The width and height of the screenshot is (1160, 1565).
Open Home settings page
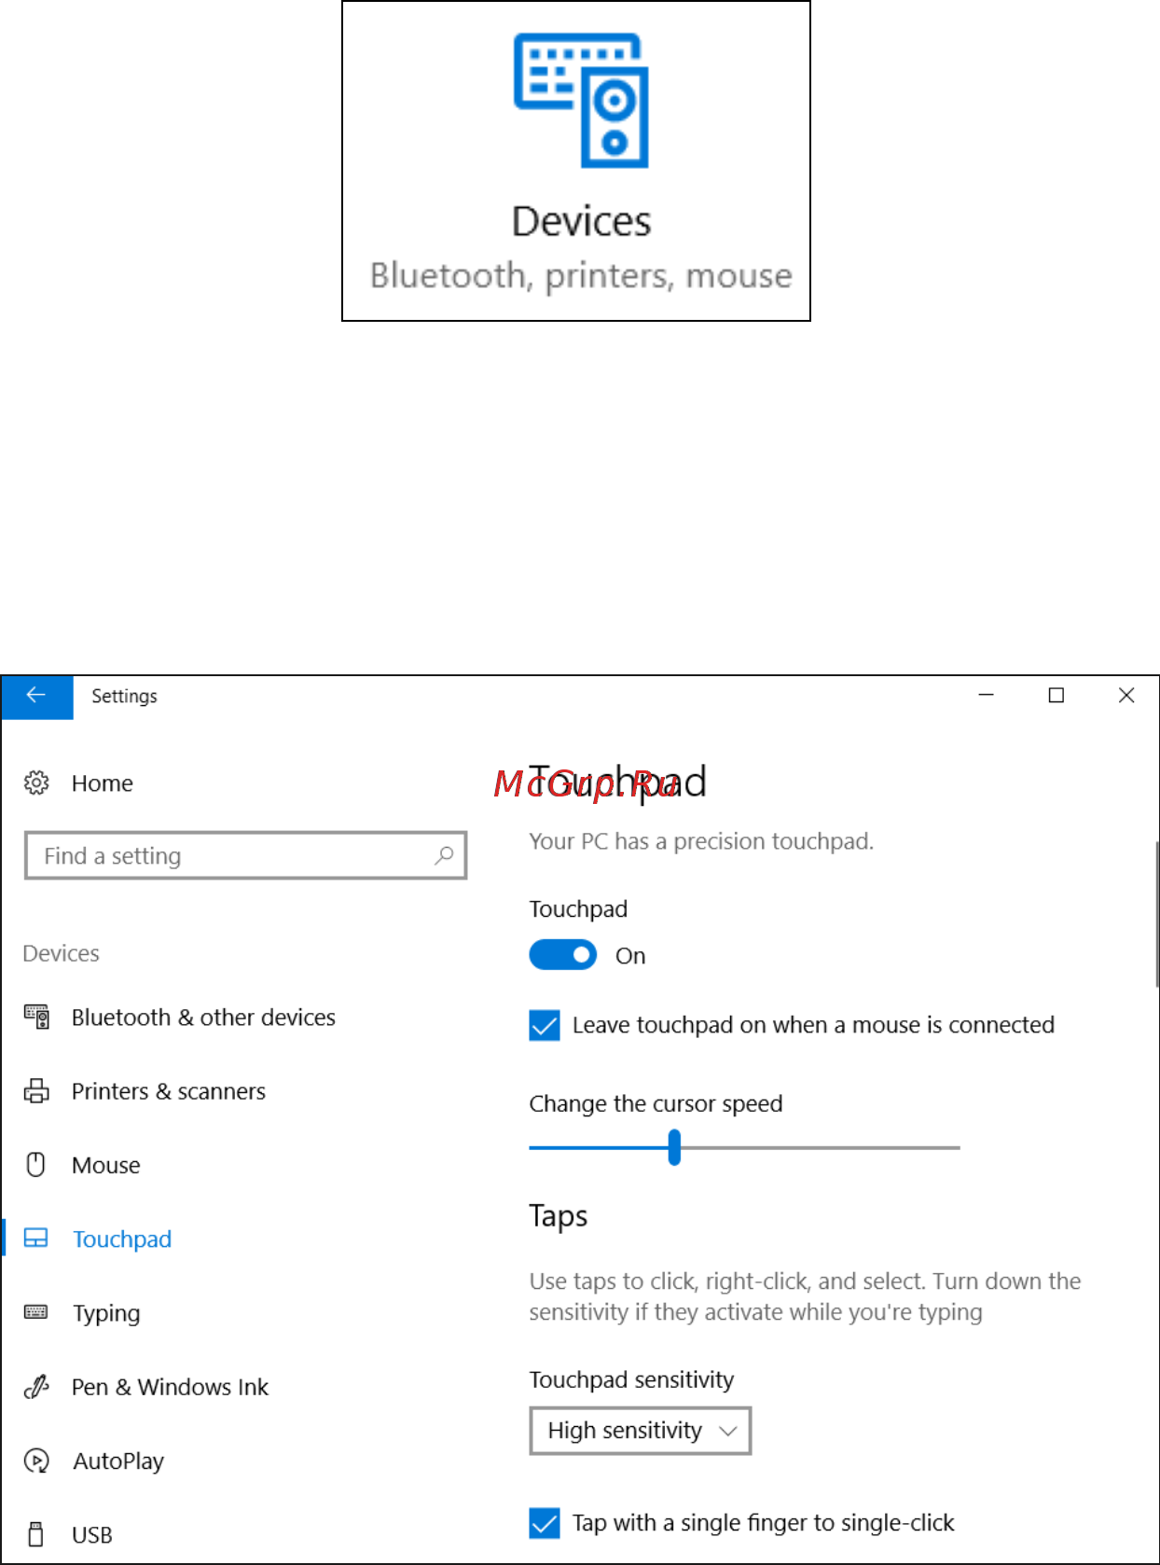point(103,783)
